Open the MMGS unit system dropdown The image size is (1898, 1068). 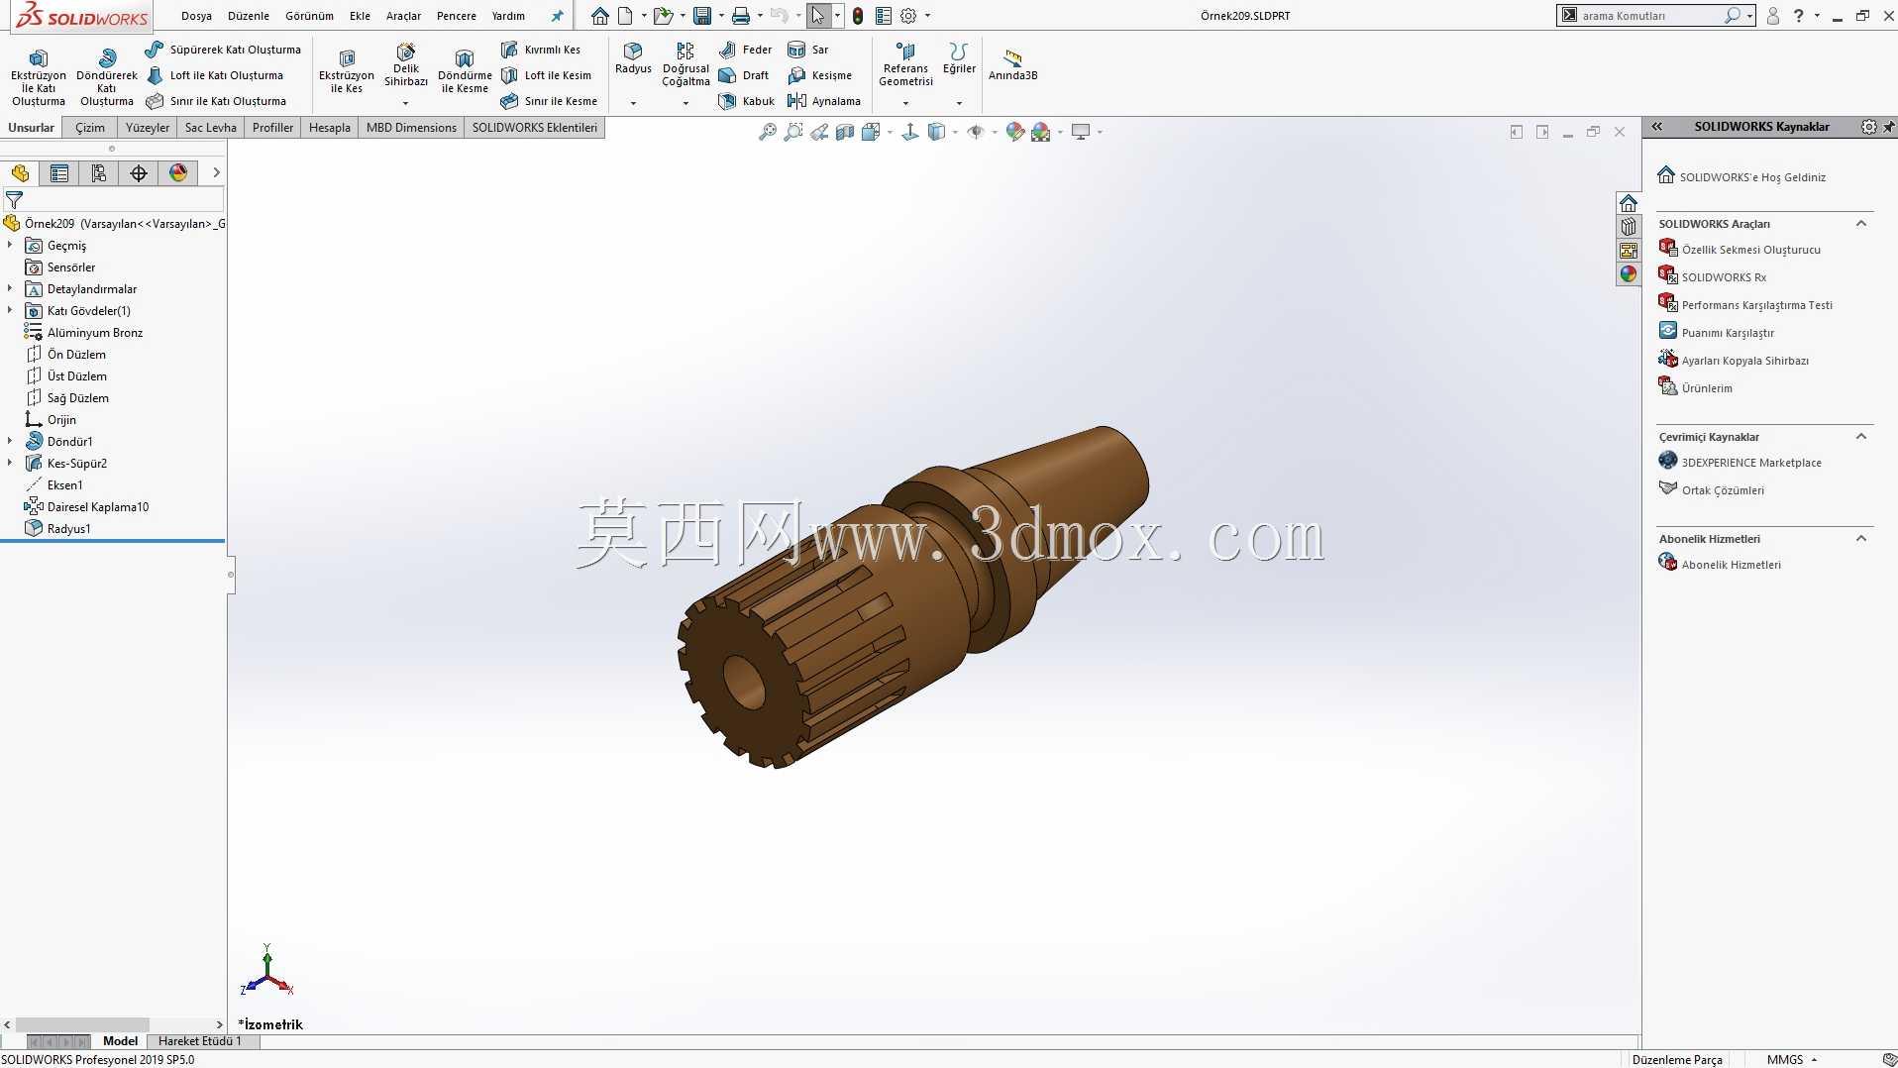click(x=1792, y=1059)
